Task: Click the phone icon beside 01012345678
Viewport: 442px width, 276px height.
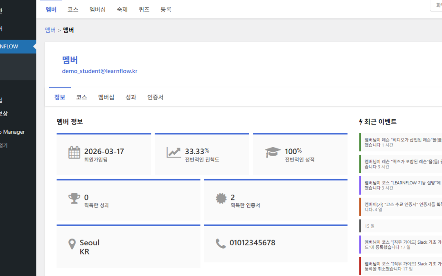Action: [x=221, y=244]
